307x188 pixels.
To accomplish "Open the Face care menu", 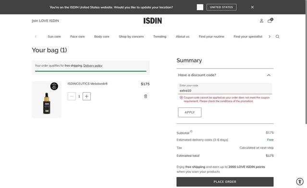I will point(77,36).
